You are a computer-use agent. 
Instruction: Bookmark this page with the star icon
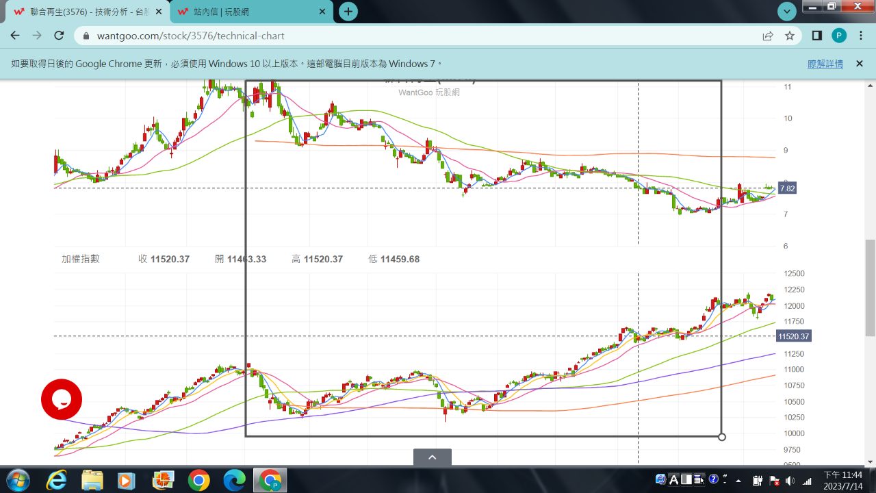point(790,36)
